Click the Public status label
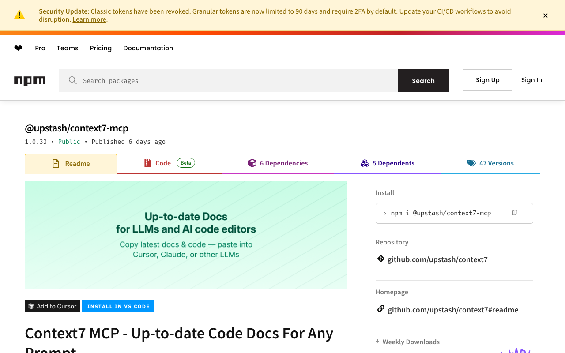 (x=69, y=142)
